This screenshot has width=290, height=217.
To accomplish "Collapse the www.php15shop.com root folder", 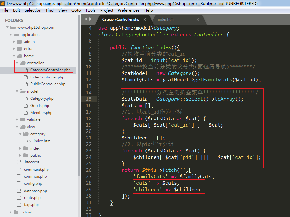I will pos(7,27).
